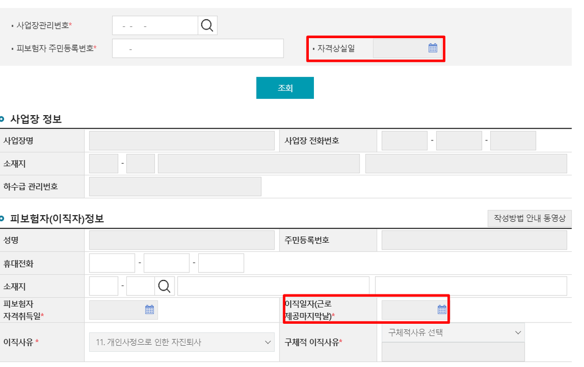This screenshot has height=367, width=584.
Task: Click the 피보험자 소재지 detailed address field
Action: click(471, 286)
